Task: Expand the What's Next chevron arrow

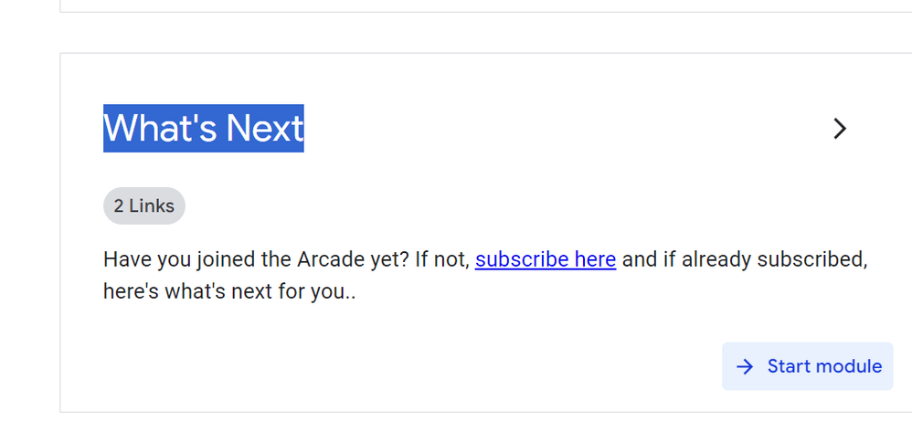Action: click(839, 129)
